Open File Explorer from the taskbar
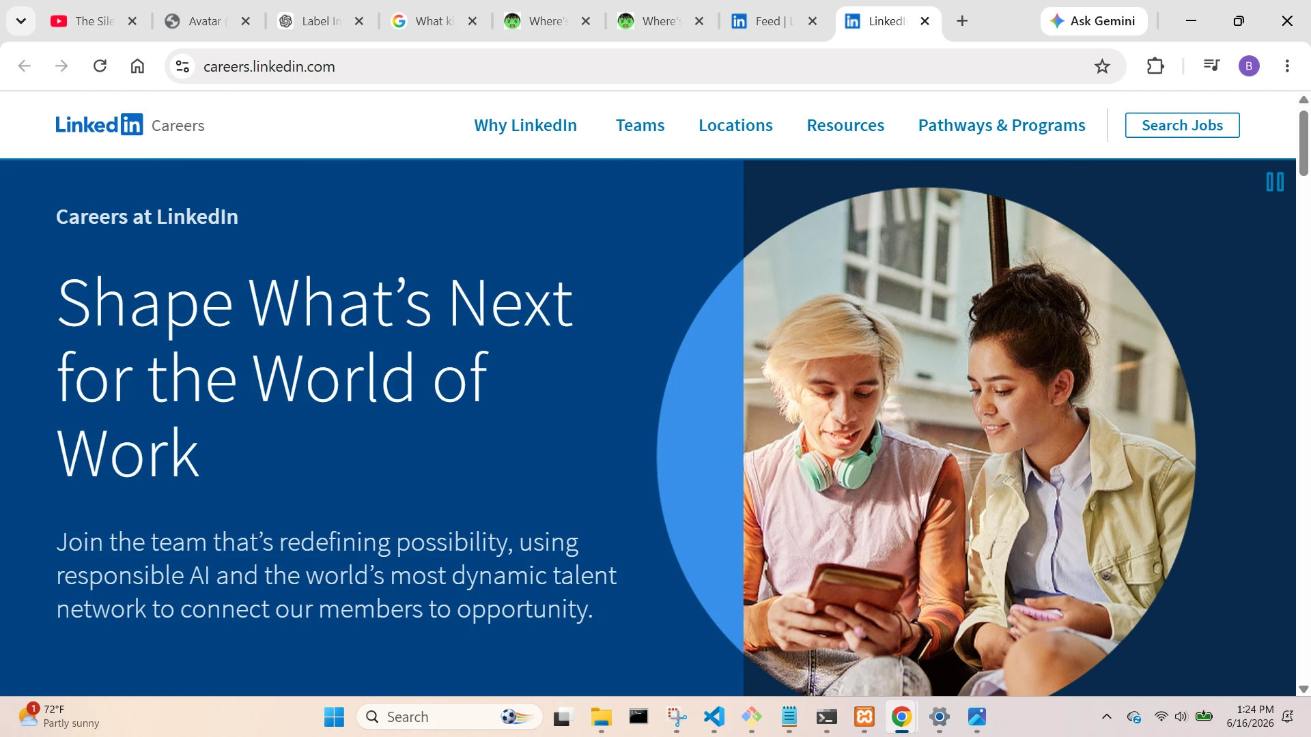Image resolution: width=1311 pixels, height=737 pixels. tap(601, 717)
